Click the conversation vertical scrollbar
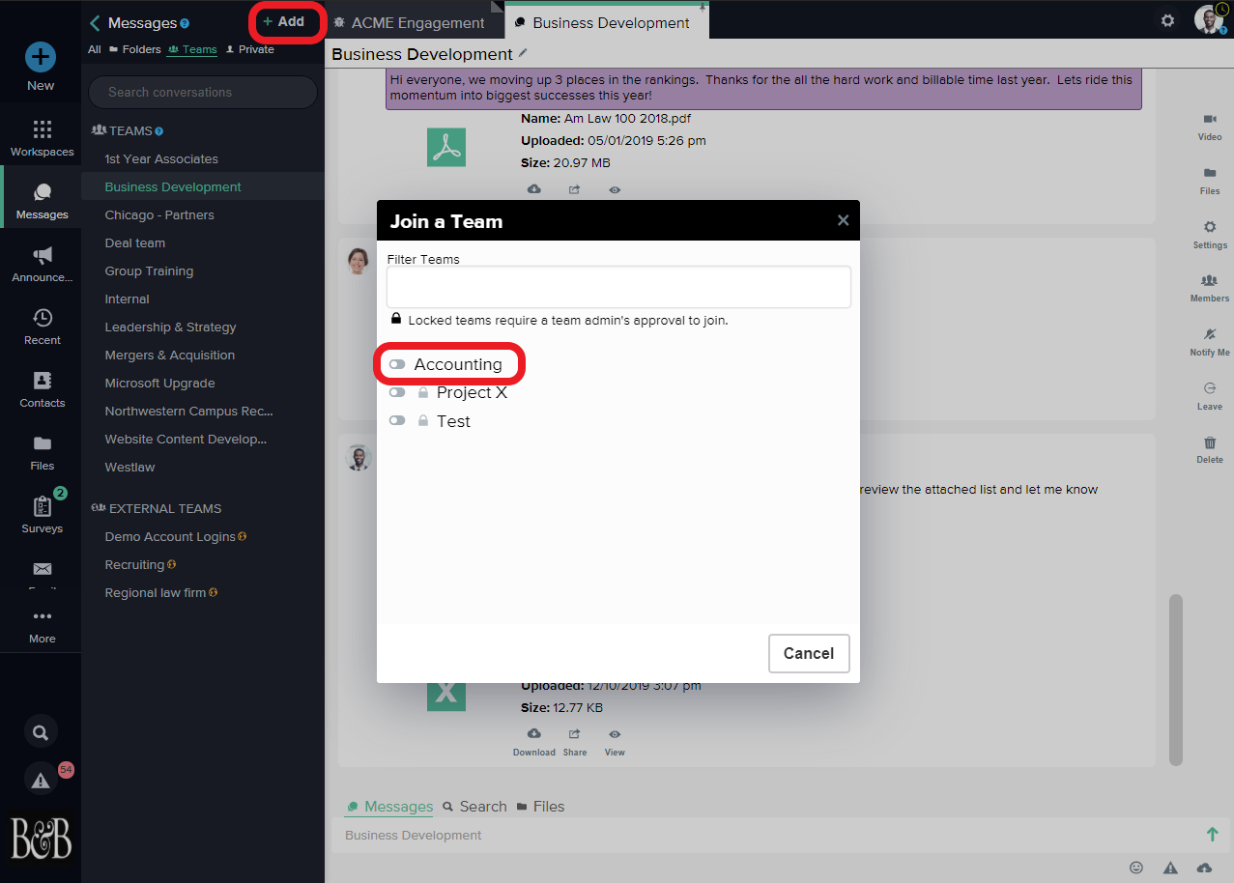Viewport: 1234px width, 883px height. pyautogui.click(x=1176, y=680)
